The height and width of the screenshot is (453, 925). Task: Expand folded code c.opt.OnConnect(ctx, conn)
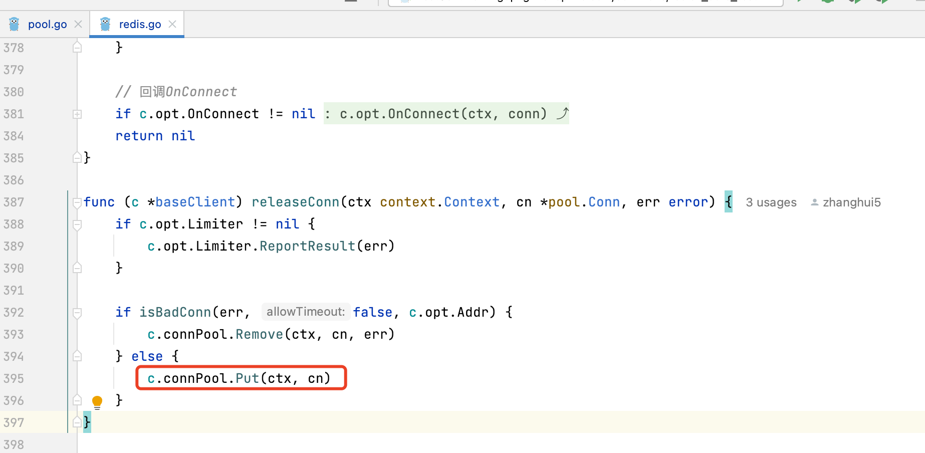tap(446, 114)
